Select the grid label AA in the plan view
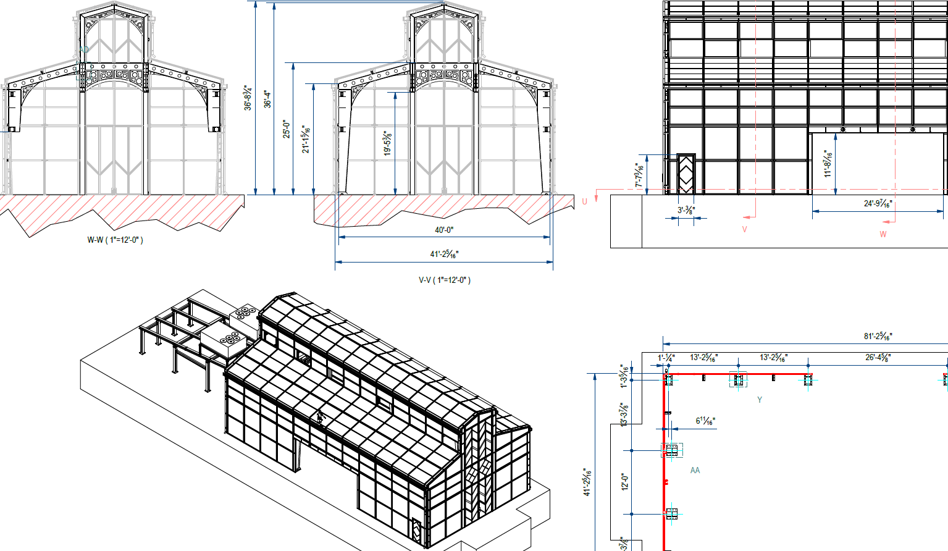This screenshot has width=948, height=551. (x=695, y=471)
